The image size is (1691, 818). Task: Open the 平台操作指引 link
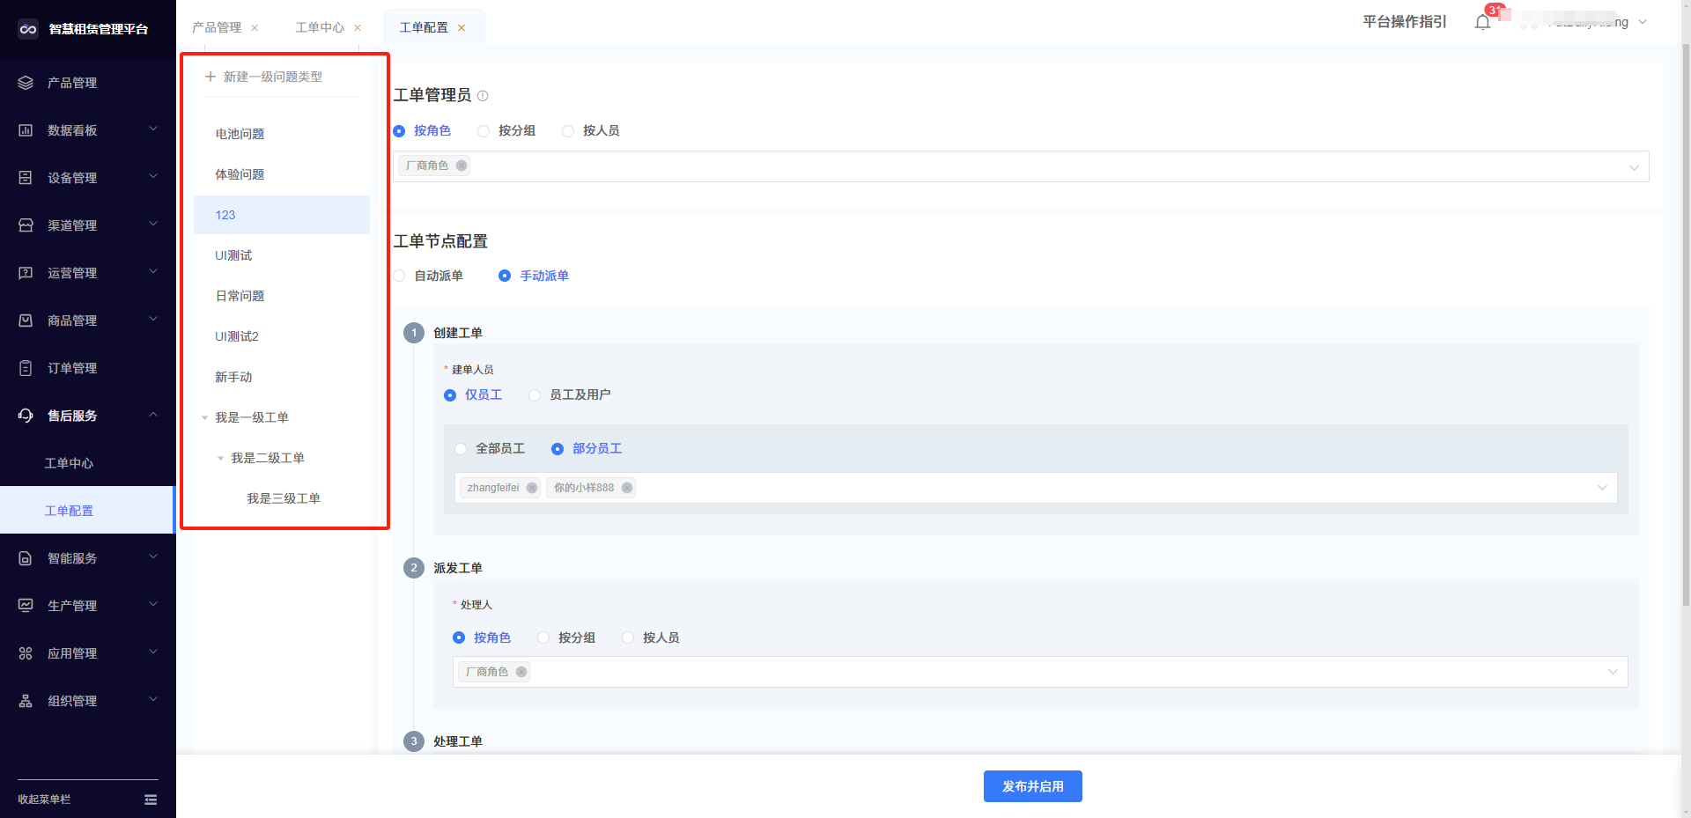pos(1404,22)
